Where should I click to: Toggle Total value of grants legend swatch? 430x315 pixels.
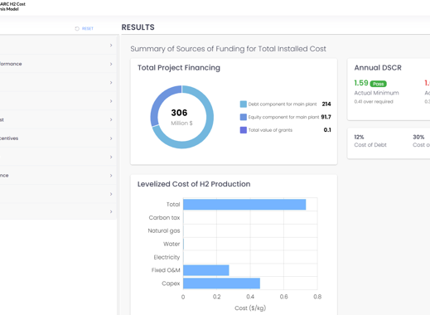click(x=244, y=130)
